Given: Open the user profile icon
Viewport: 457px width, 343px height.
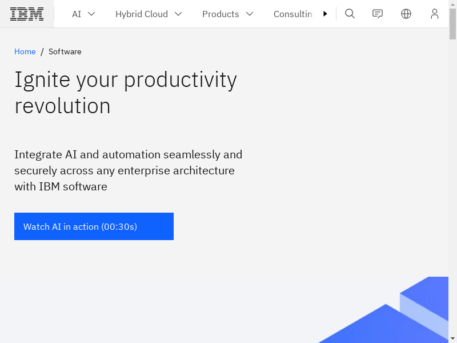Looking at the screenshot, I should point(435,14).
